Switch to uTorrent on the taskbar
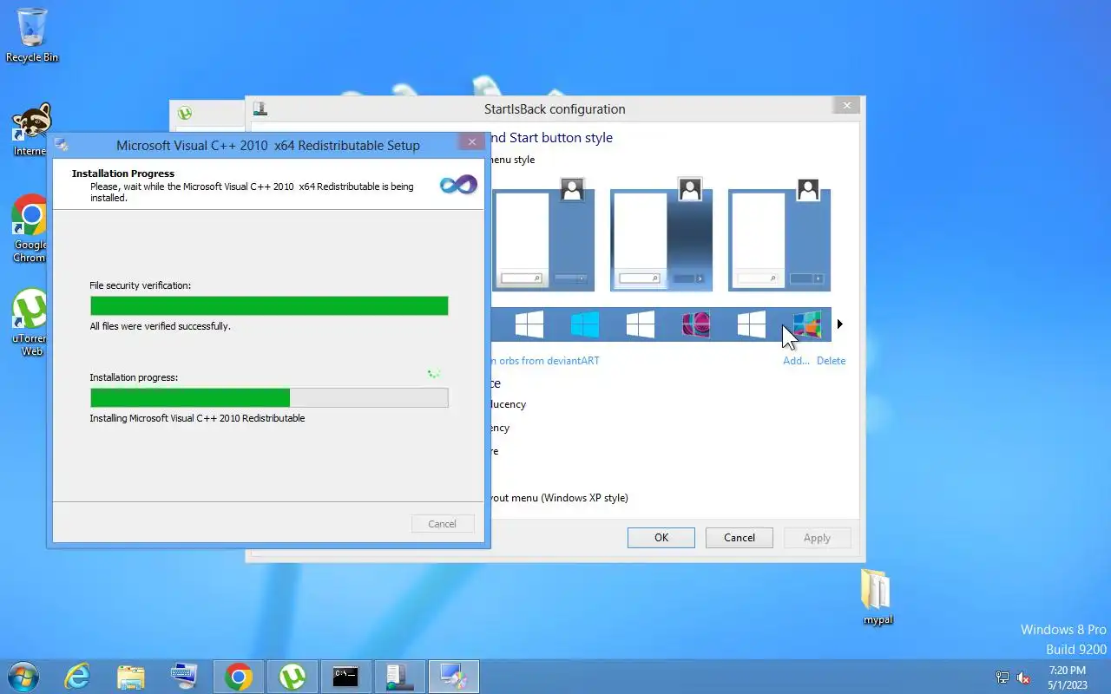 pos(293,677)
